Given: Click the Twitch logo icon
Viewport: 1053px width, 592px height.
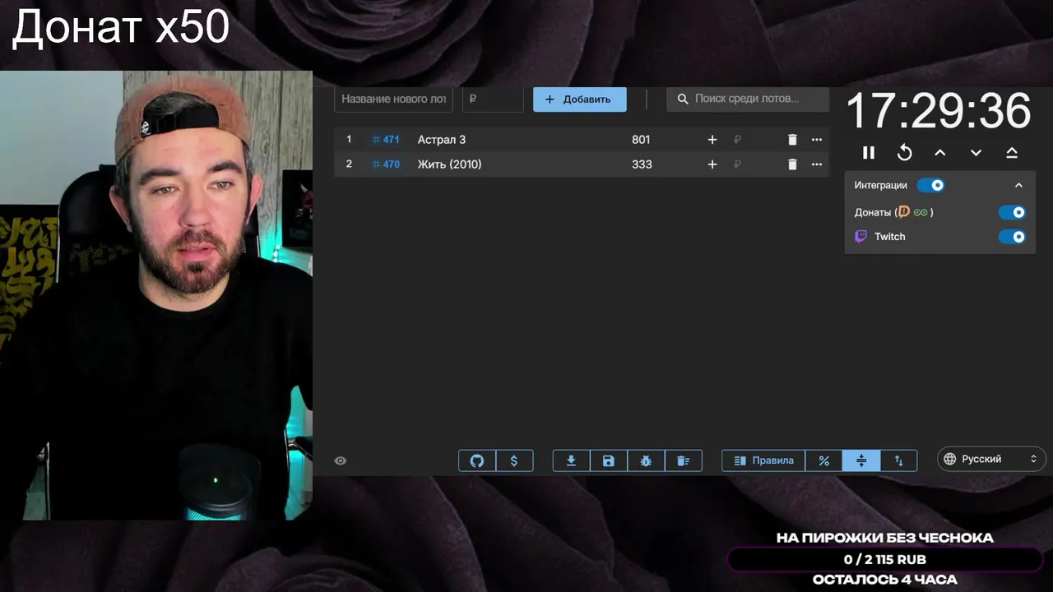Looking at the screenshot, I should click(x=860, y=237).
